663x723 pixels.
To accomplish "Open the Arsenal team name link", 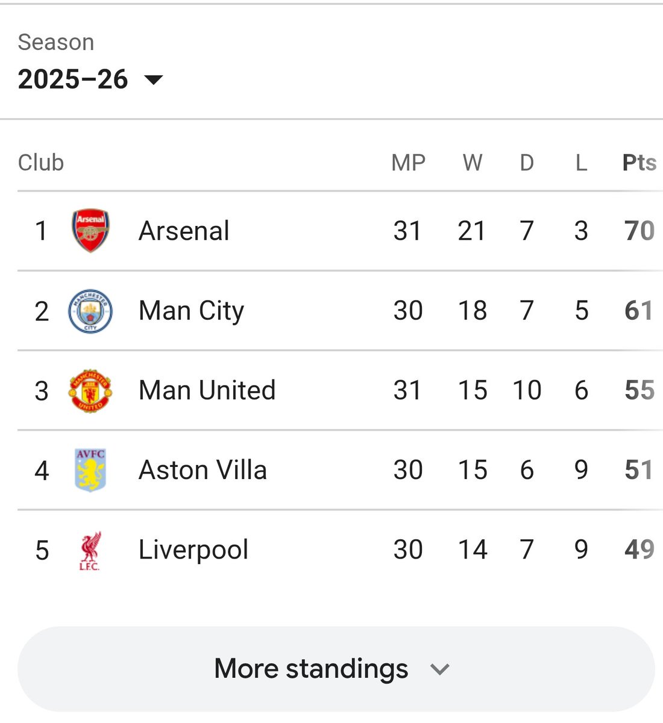I will (184, 231).
